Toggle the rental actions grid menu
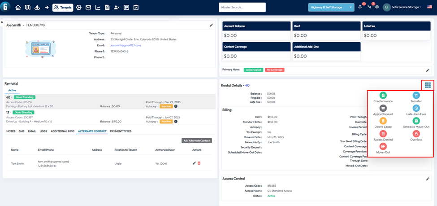The image size is (437, 206). [428, 85]
